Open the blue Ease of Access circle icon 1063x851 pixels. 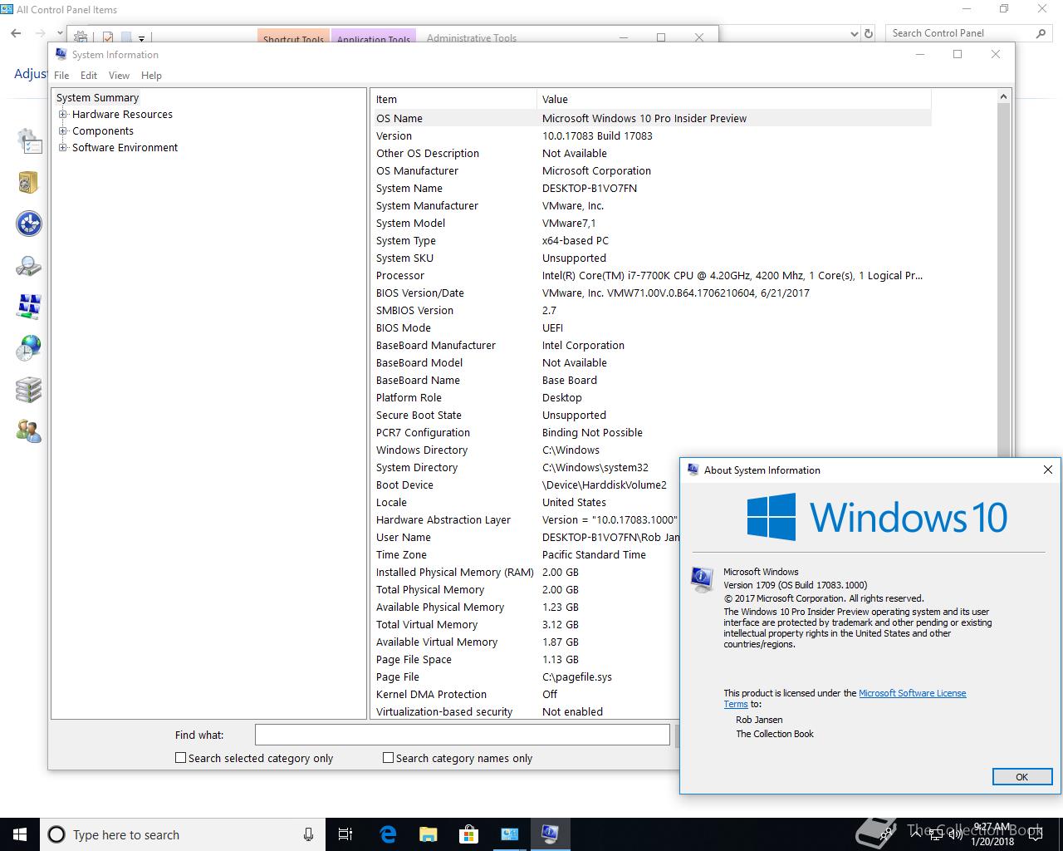[x=29, y=224]
